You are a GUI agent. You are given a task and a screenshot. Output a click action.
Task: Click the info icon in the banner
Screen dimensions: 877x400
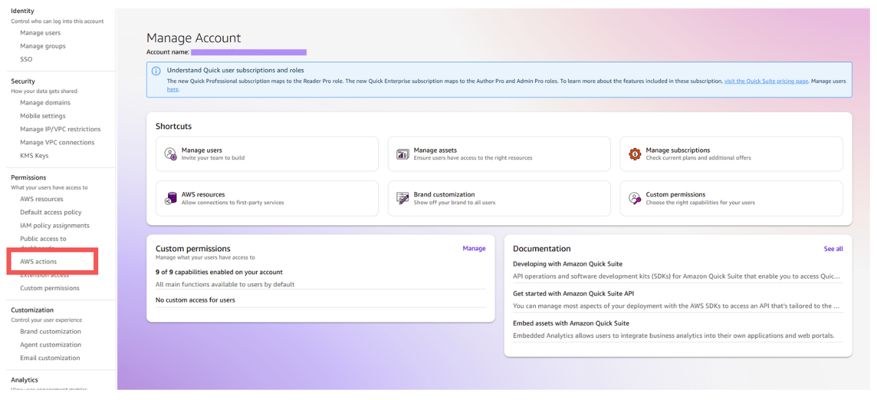[x=156, y=71]
